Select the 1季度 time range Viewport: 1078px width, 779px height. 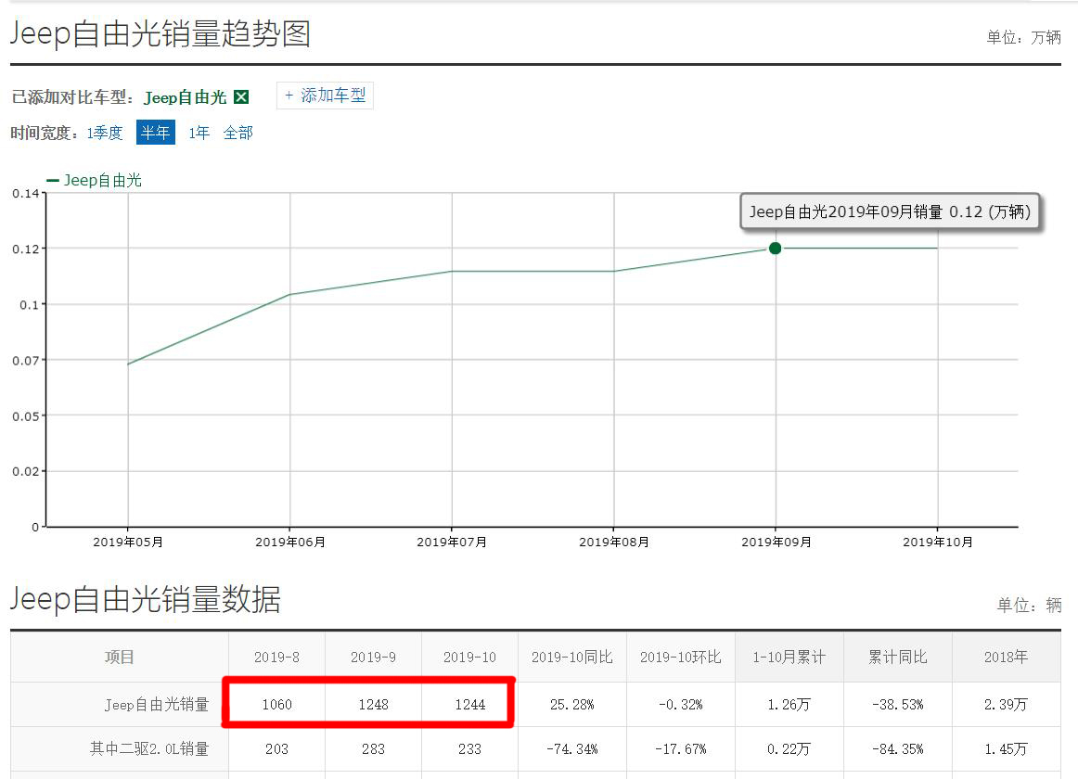(x=105, y=133)
